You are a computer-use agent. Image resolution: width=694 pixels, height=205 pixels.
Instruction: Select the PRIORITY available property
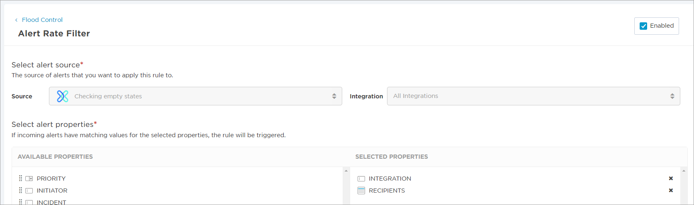(51, 179)
